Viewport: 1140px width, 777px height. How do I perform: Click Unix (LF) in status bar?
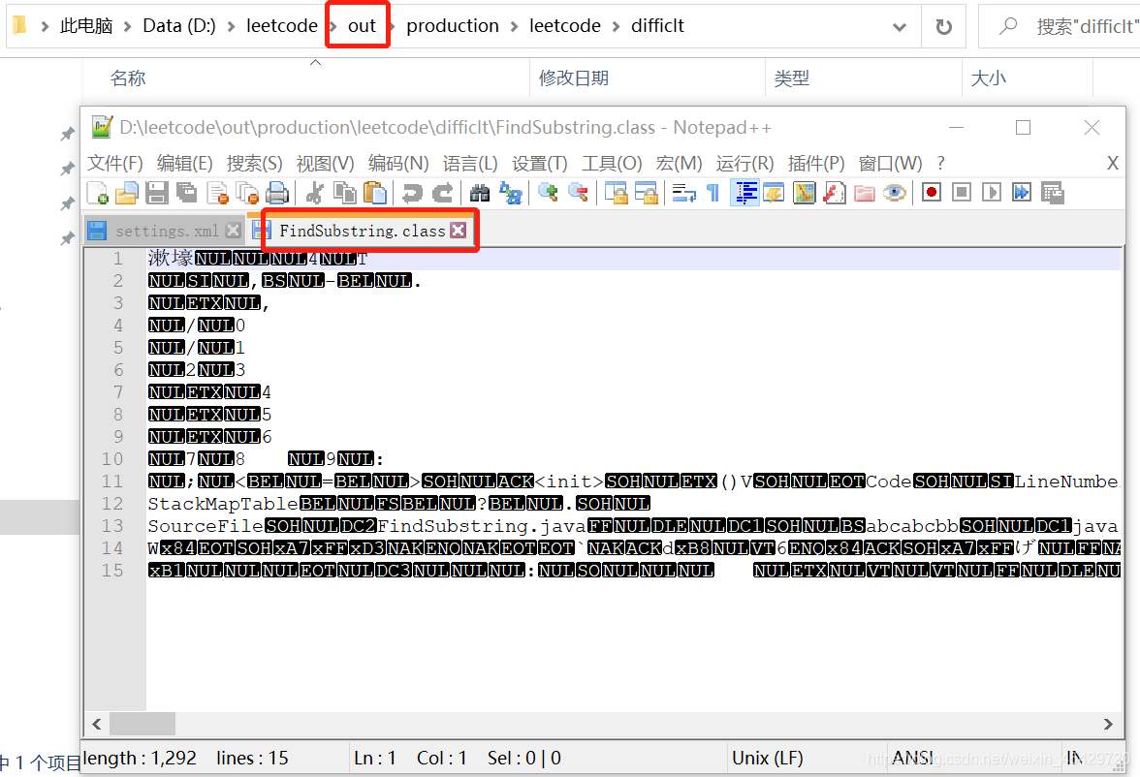point(768,758)
